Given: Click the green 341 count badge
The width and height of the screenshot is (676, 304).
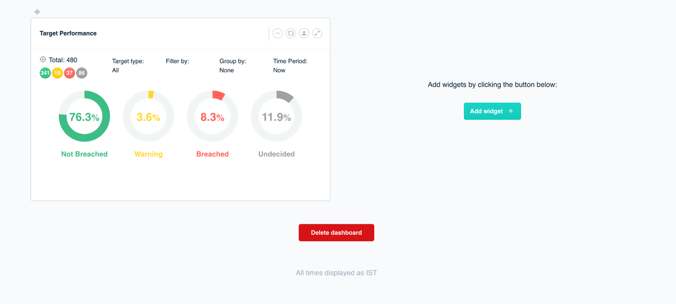Looking at the screenshot, I should click(x=45, y=73).
